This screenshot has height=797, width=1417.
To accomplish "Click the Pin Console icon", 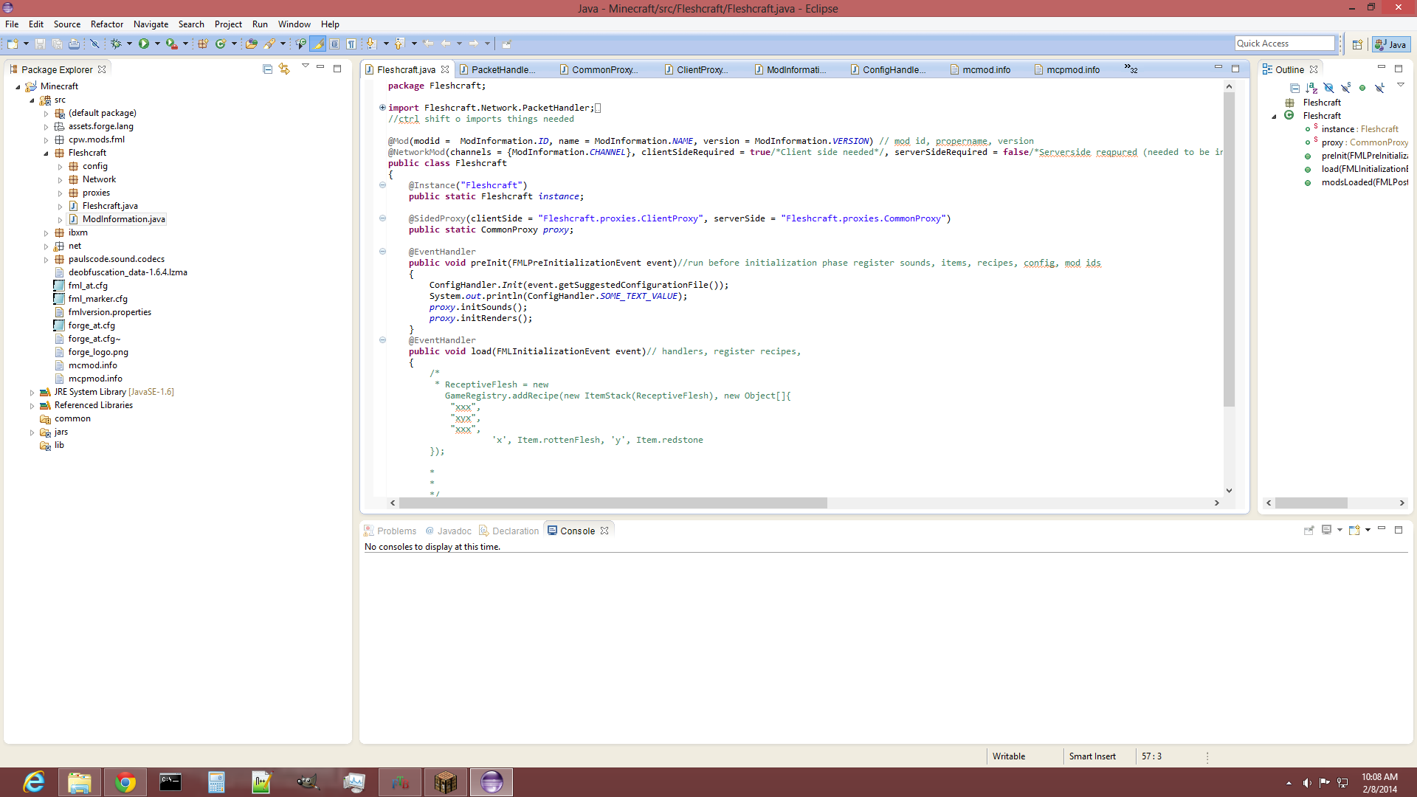I will pos(1309,531).
